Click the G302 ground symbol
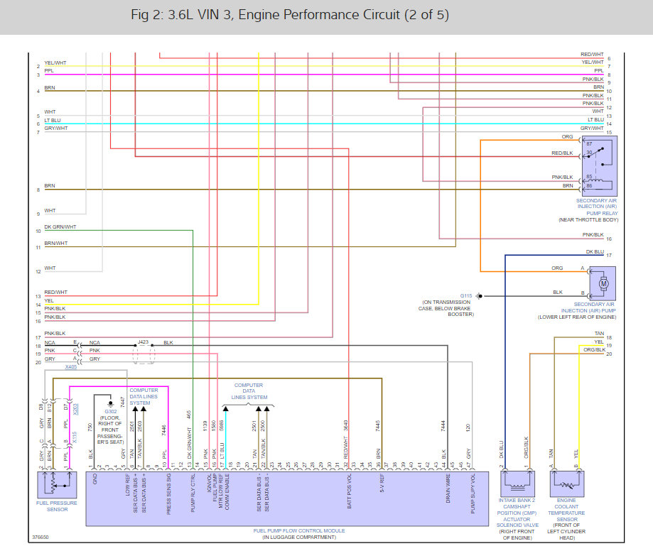Image resolution: width=653 pixels, height=551 pixels. (110, 403)
